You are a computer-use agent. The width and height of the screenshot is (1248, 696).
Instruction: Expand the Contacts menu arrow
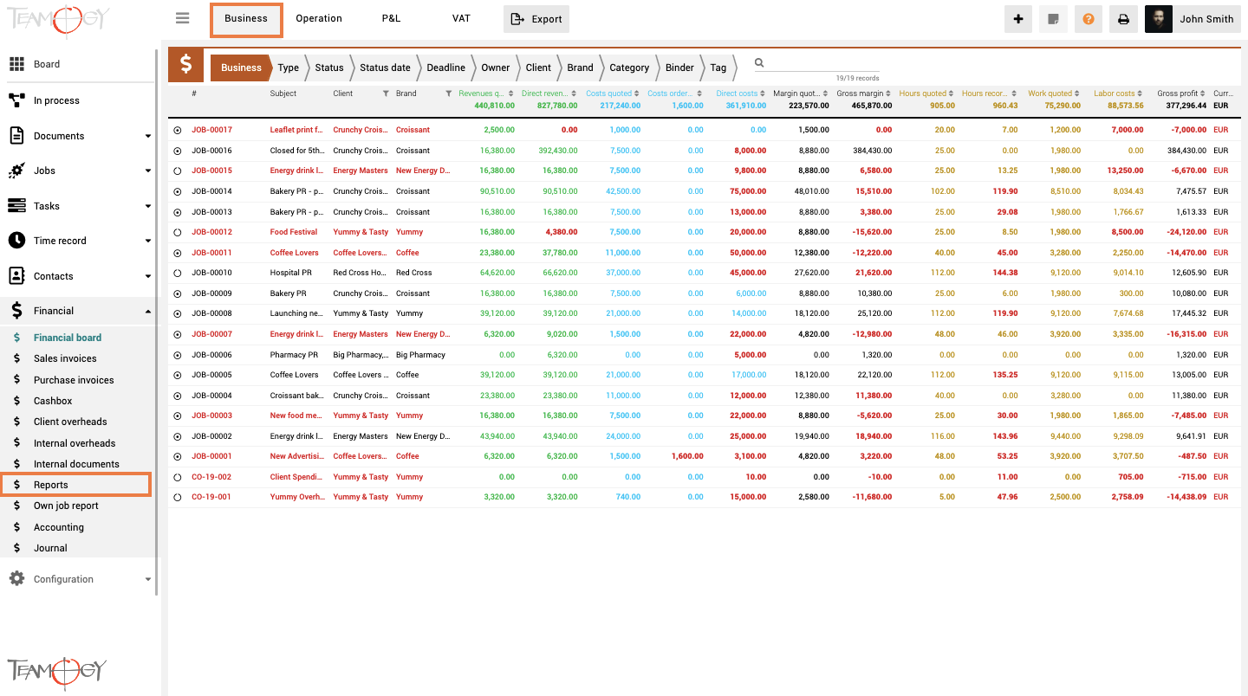(148, 276)
